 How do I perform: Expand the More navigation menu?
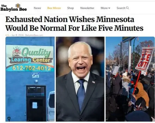click(x=106, y=8)
